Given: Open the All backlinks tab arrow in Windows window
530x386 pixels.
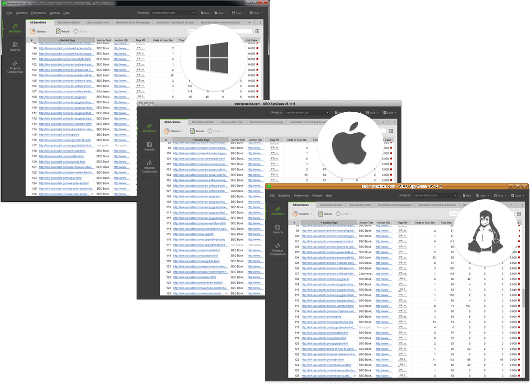Looking at the screenshot, I should point(49,23).
